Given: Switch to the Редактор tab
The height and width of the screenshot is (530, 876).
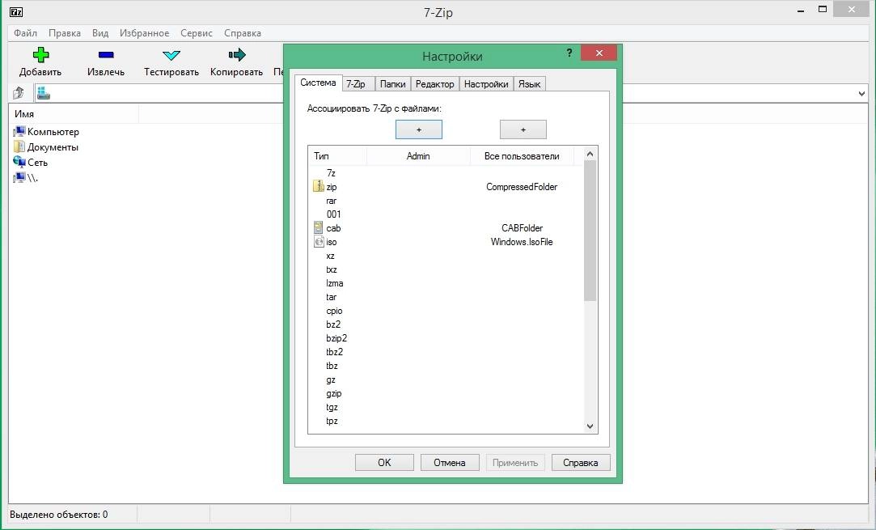Looking at the screenshot, I should [434, 84].
